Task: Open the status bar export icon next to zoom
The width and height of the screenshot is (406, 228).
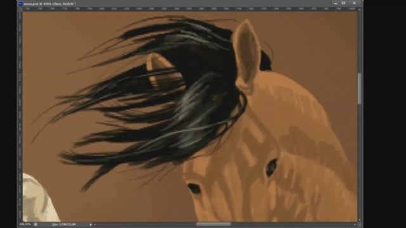Action: click(36, 224)
